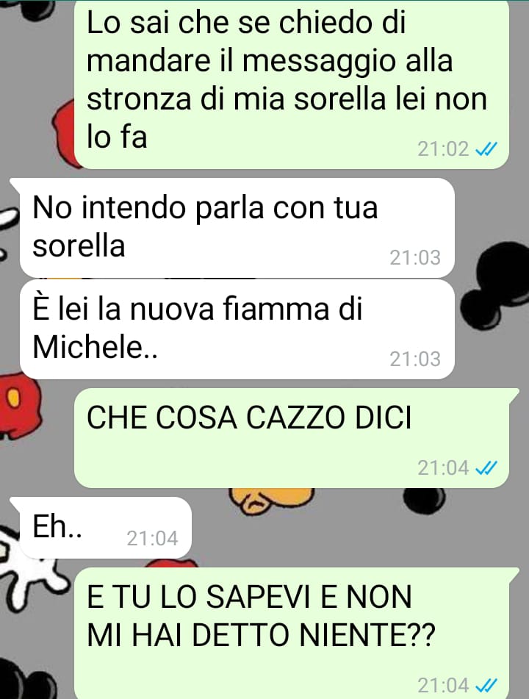
Task: Tap the message 'E TU LO SAPEVI E NON'
Action: 292,634
